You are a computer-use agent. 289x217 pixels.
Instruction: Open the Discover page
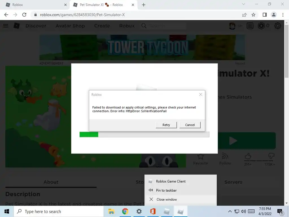pos(36,26)
